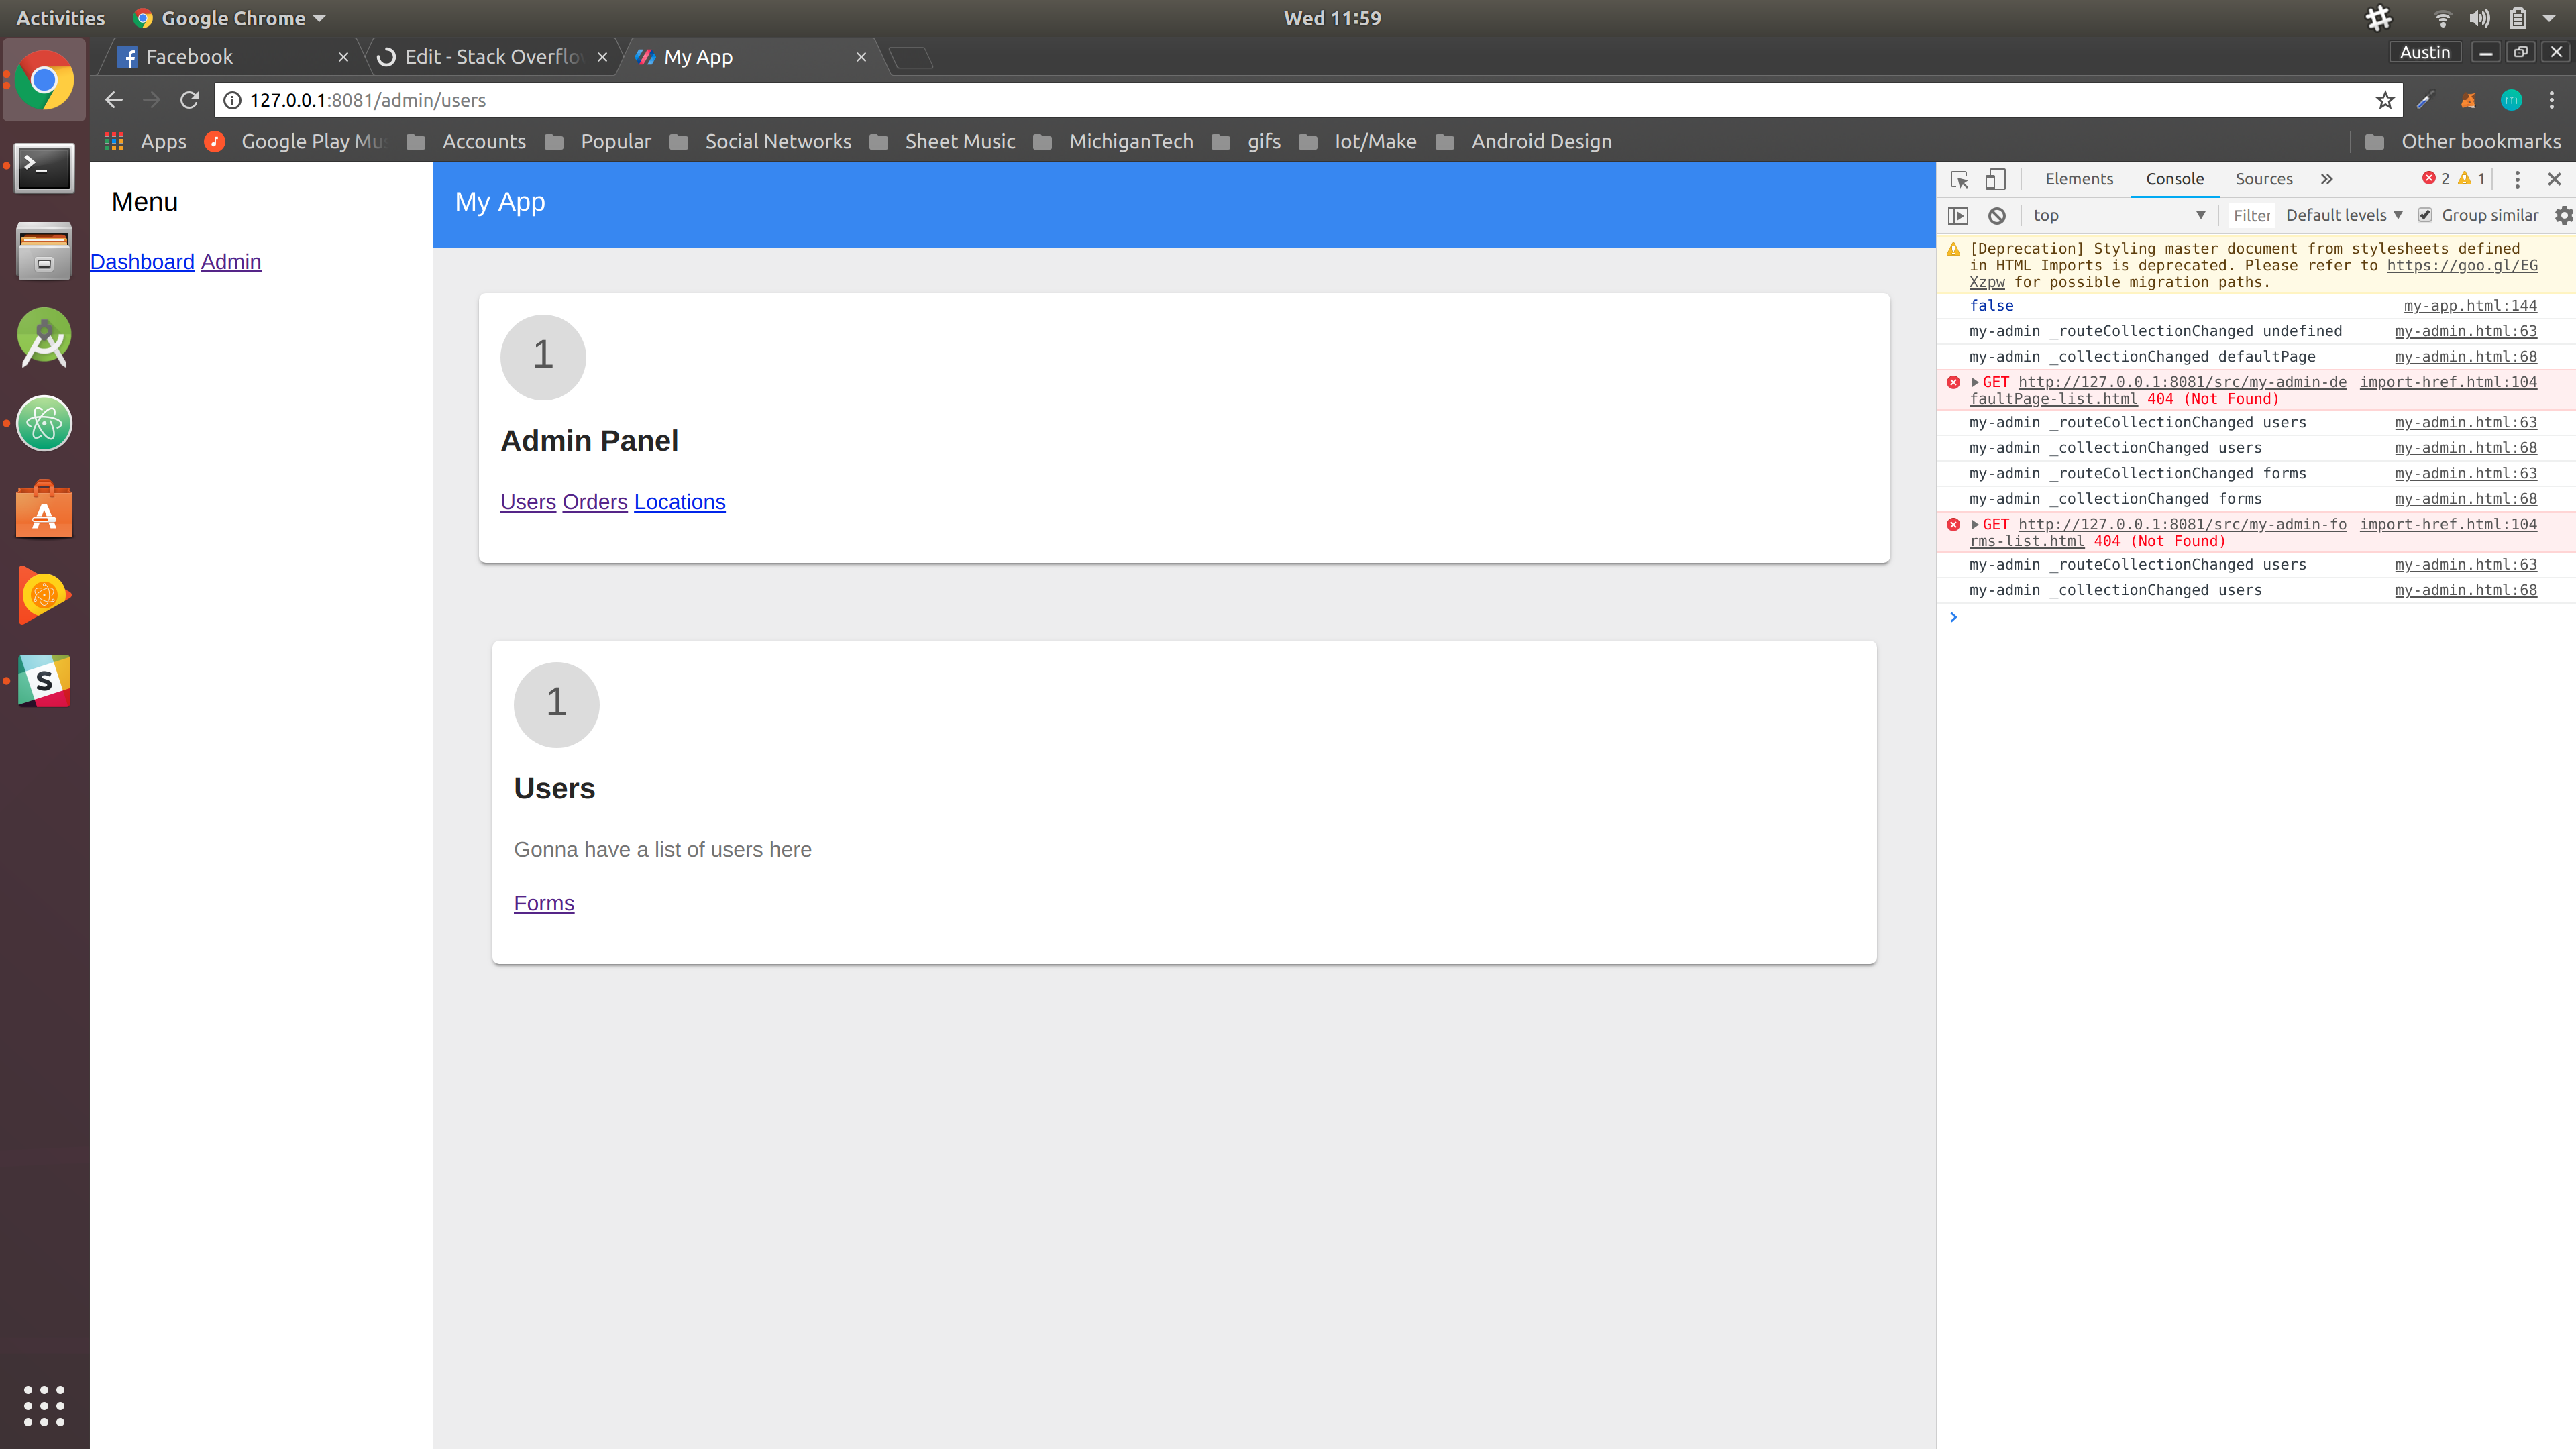Show the console sidebar icon
Viewport: 2576px width, 1449px height.
click(x=1958, y=215)
